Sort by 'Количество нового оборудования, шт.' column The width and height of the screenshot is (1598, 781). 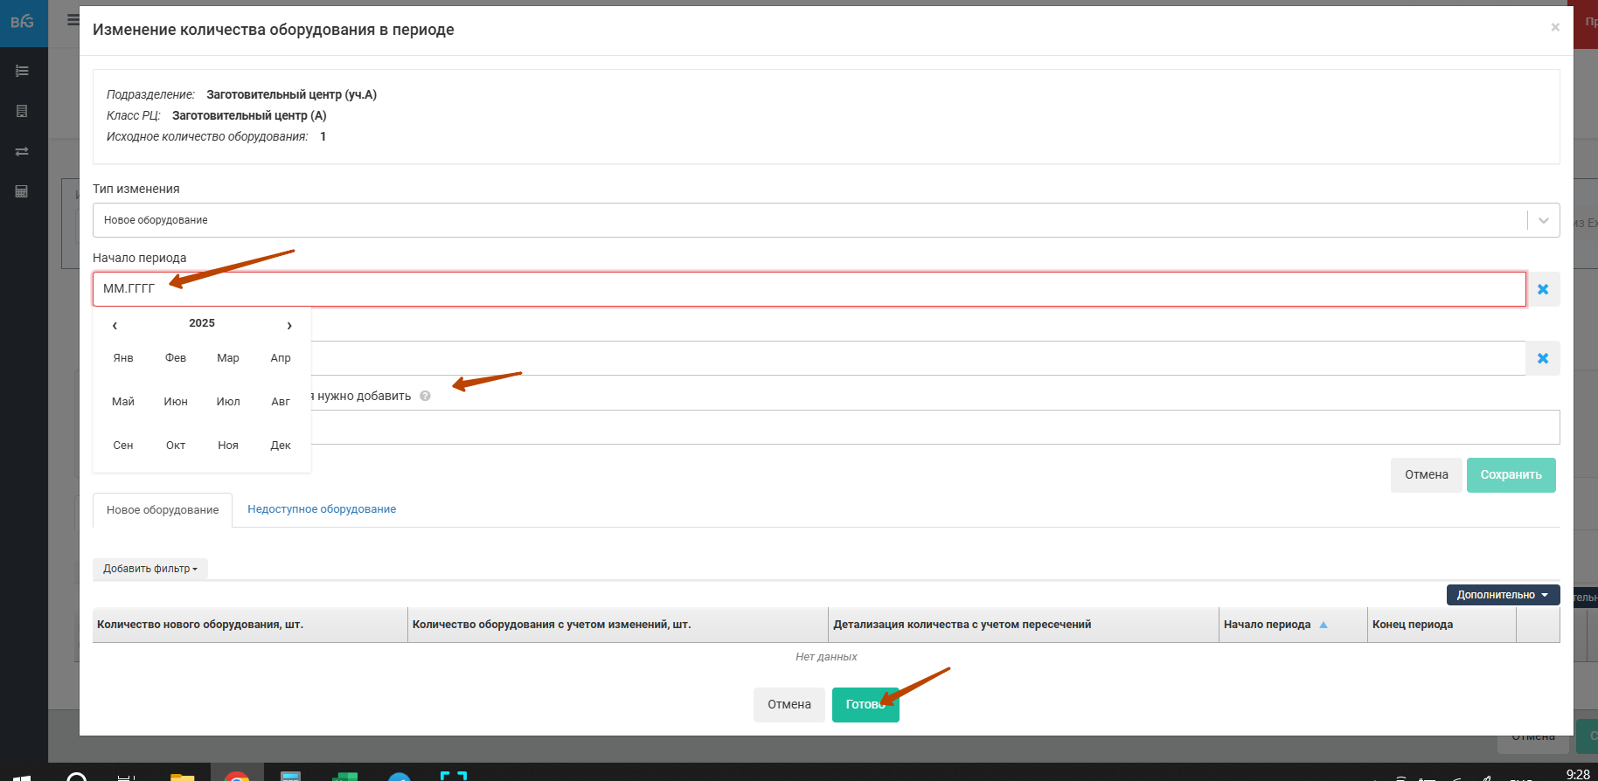click(x=250, y=625)
